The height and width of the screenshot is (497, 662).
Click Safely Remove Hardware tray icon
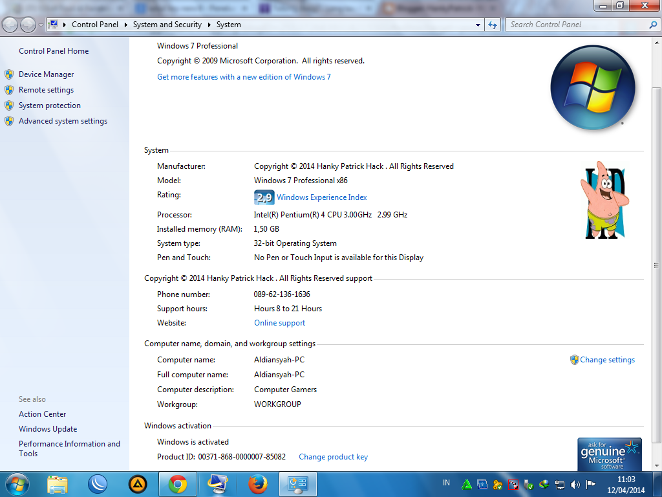[x=529, y=484]
